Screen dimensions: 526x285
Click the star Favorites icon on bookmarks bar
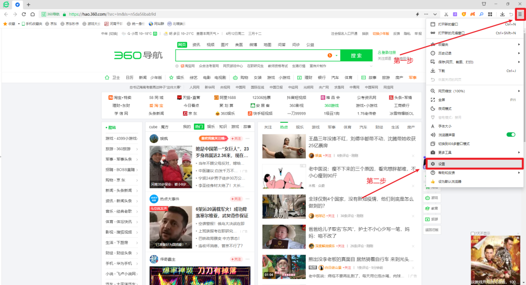[x=6, y=24]
